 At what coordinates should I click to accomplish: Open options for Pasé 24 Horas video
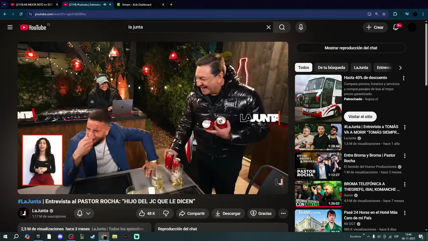405,213
